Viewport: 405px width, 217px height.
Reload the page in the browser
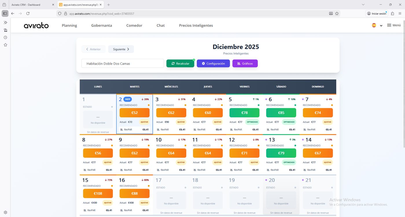tap(28, 14)
